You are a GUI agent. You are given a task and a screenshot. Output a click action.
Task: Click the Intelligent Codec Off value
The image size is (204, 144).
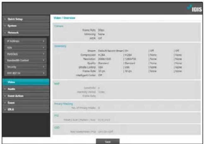100,75
